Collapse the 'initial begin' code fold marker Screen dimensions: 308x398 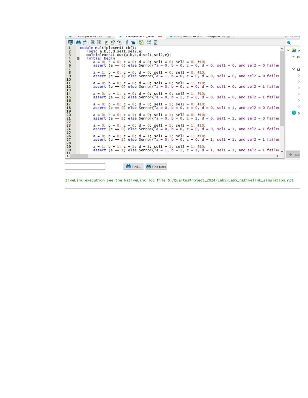pos(78,59)
